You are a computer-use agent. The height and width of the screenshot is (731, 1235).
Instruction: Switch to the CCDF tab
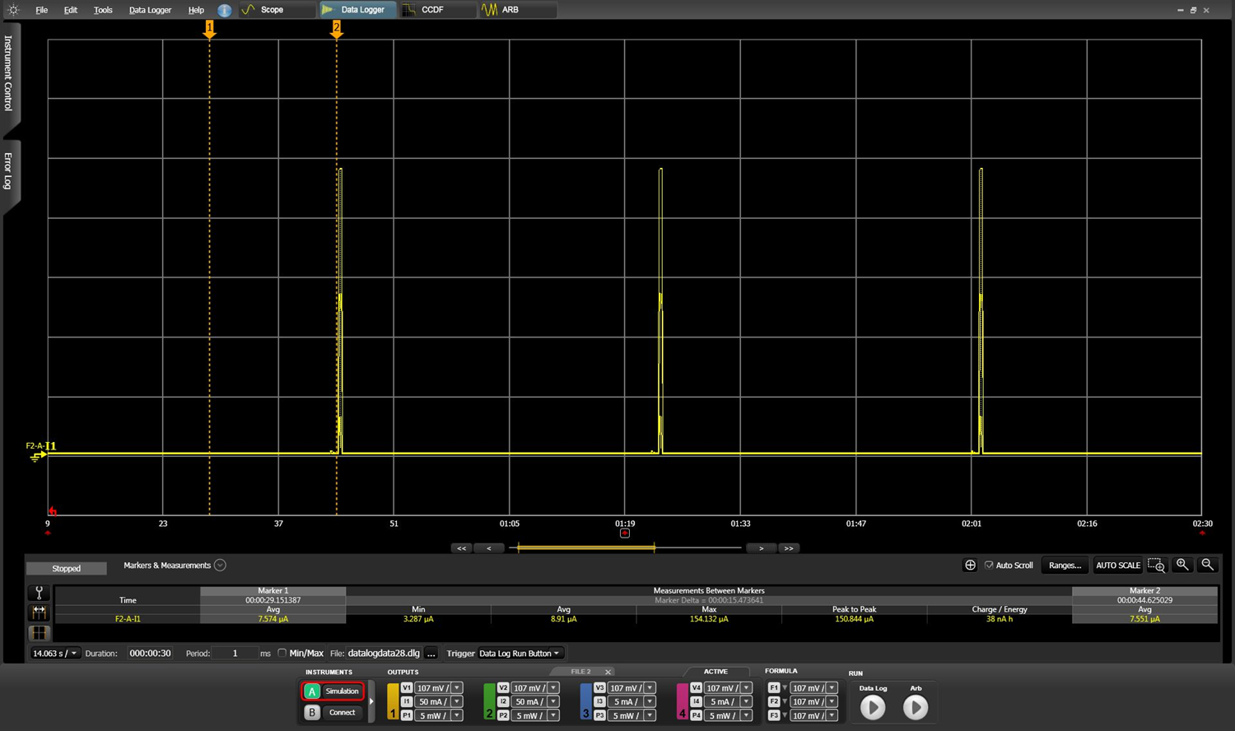pyautogui.click(x=431, y=10)
